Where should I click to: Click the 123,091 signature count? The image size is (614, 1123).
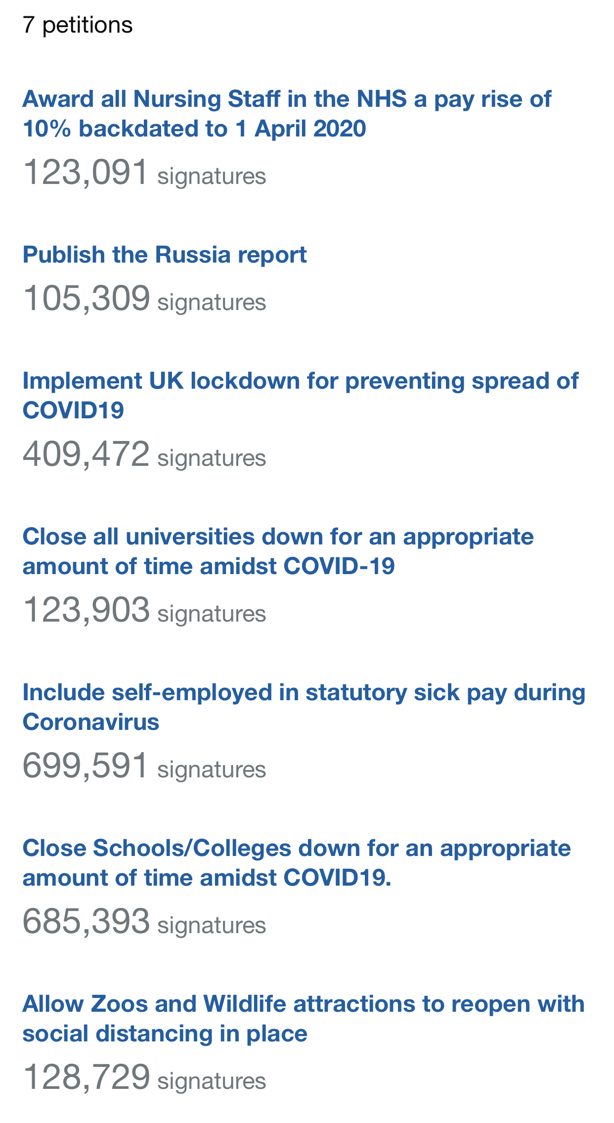(x=86, y=172)
